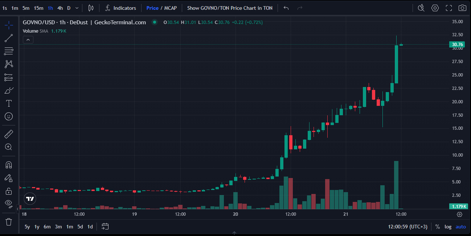Set date range to 1d

90,227
